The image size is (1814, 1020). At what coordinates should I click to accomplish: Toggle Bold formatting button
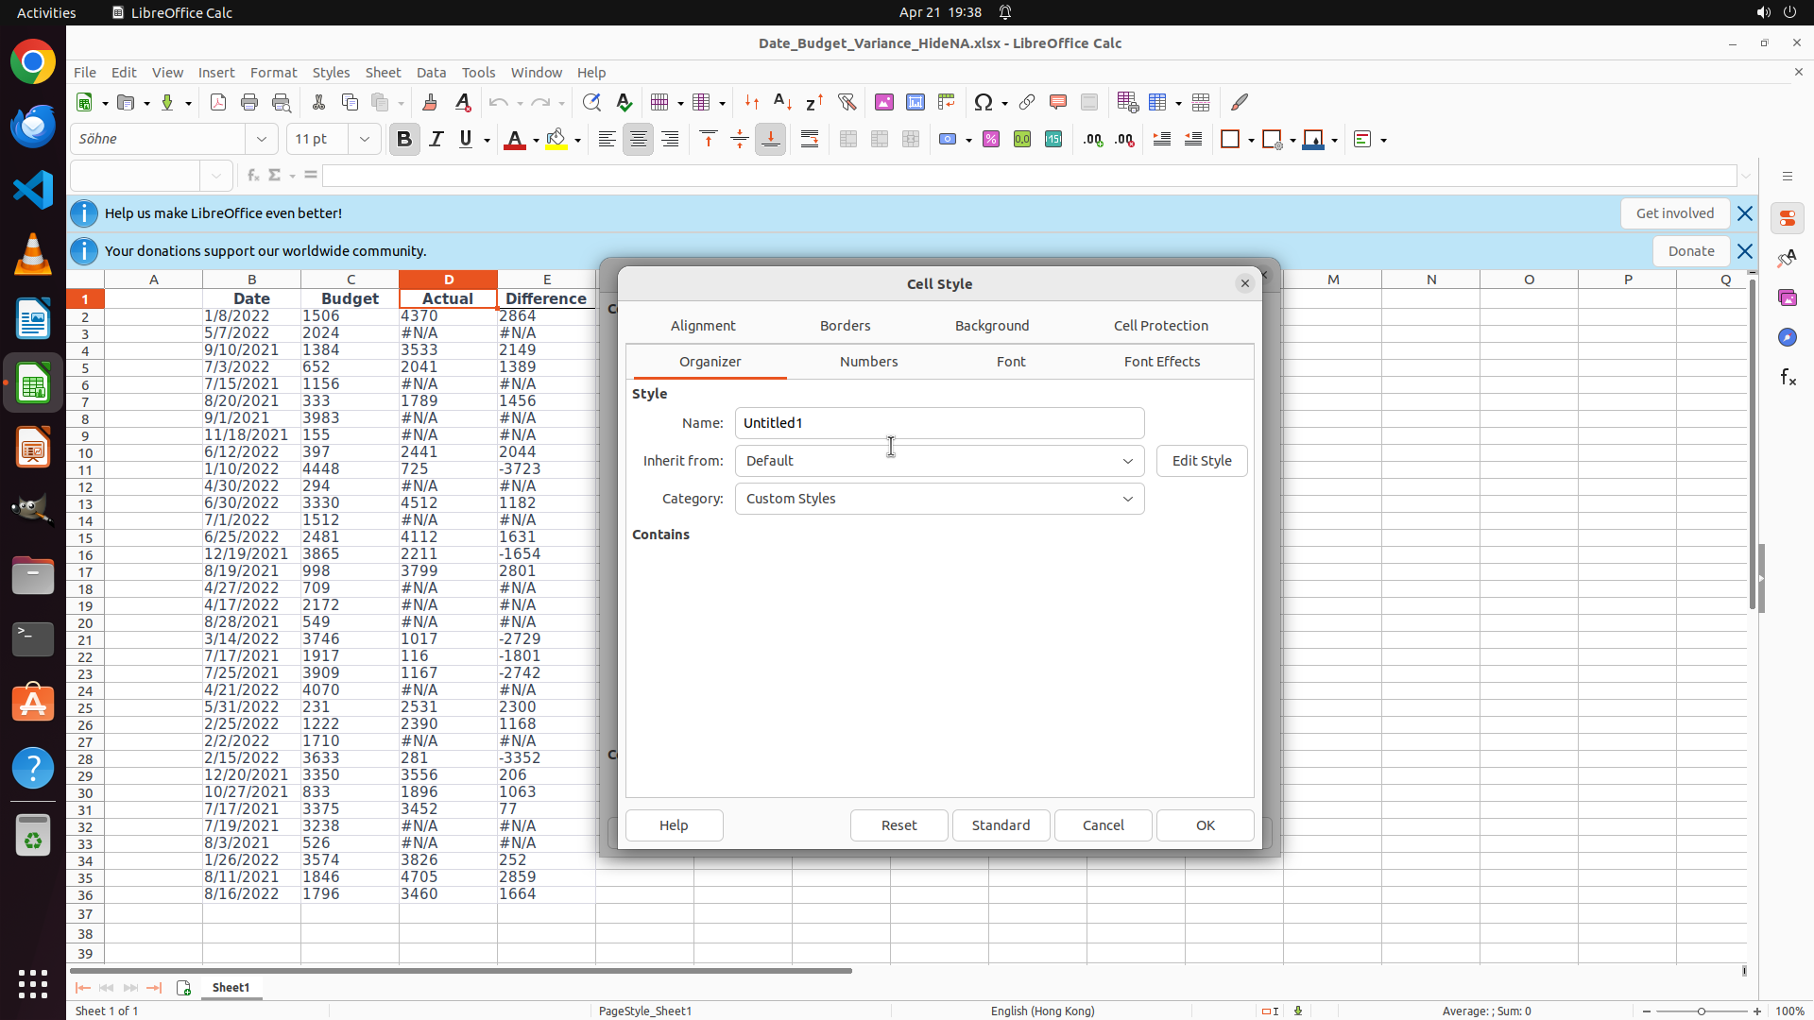click(x=404, y=140)
